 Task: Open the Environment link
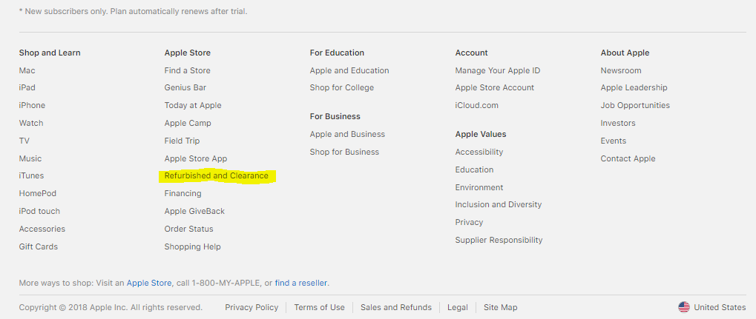pos(479,188)
